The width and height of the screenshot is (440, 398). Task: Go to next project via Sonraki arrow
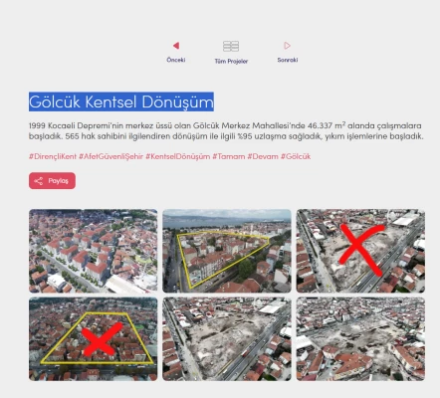pyautogui.click(x=288, y=46)
